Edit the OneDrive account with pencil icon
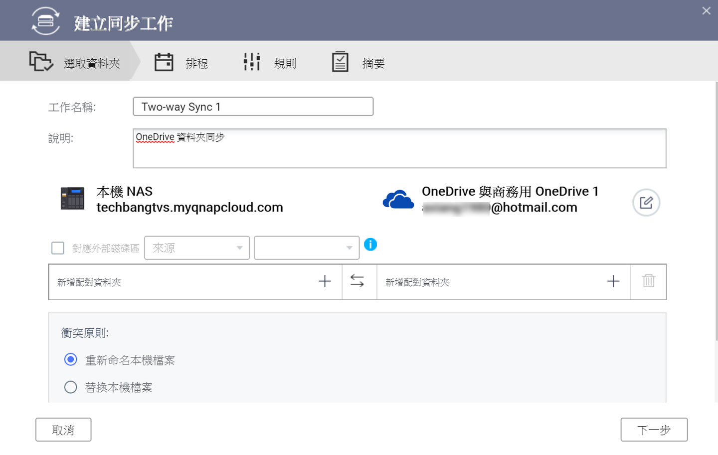Viewport: 718px width, 455px height. point(646,203)
